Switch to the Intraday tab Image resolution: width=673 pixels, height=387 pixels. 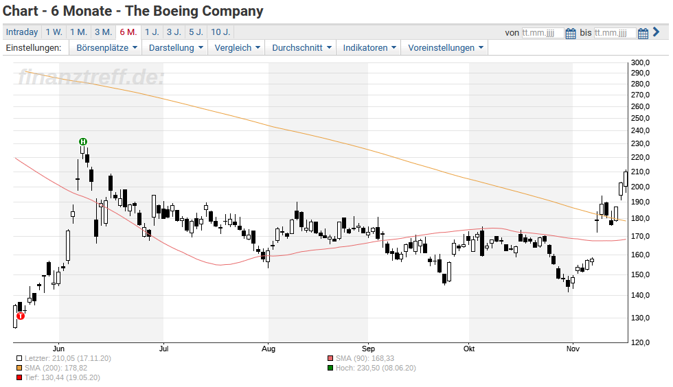click(22, 32)
